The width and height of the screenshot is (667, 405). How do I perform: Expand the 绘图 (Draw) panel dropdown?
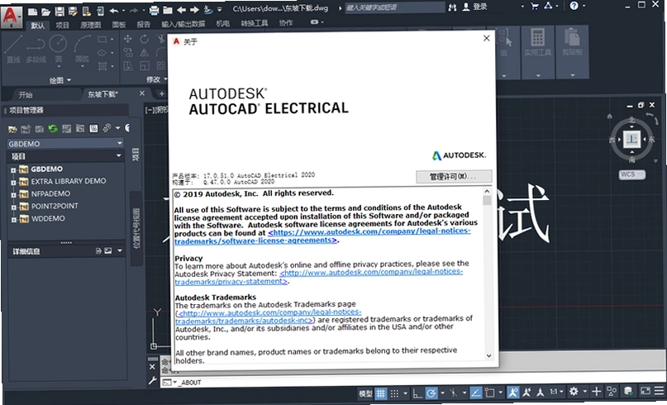click(x=60, y=80)
